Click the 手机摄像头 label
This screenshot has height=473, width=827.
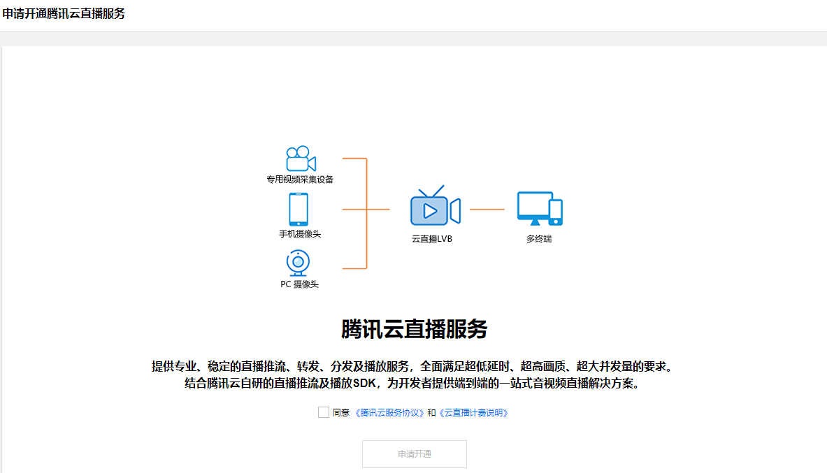300,234
